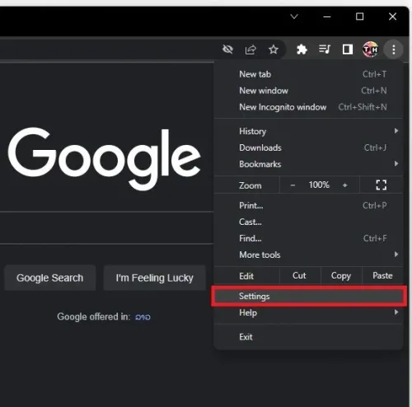Select New window menu item

[x=308, y=91]
